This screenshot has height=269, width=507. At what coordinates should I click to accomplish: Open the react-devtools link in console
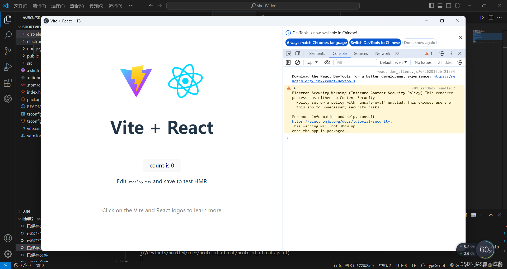click(x=323, y=81)
